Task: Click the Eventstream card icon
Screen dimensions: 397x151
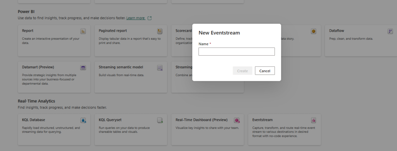Action: point(313,120)
